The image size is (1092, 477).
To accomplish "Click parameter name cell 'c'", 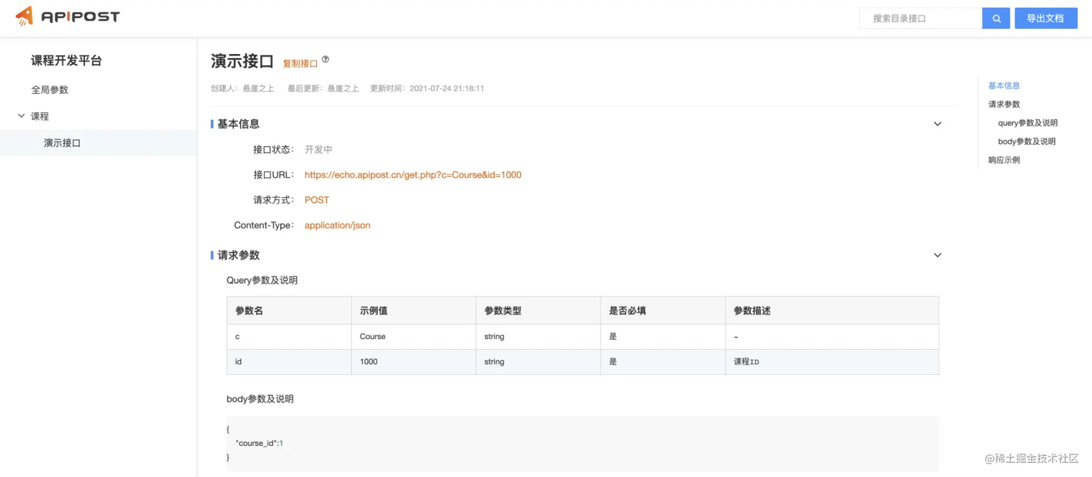I will click(x=289, y=337).
